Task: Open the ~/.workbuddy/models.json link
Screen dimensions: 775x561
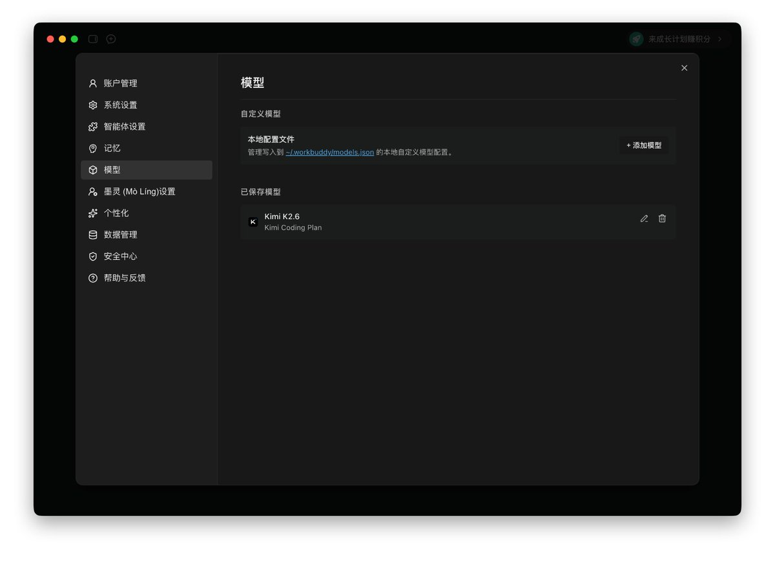Action: coord(329,153)
